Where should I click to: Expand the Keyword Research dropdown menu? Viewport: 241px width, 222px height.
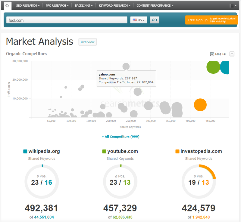pyautogui.click(x=114, y=5)
